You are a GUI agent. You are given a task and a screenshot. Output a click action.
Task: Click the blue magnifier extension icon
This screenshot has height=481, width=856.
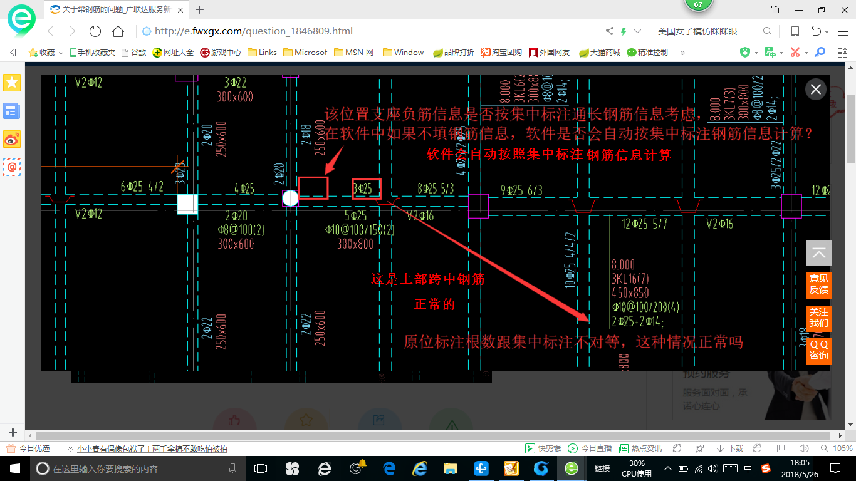coord(820,53)
